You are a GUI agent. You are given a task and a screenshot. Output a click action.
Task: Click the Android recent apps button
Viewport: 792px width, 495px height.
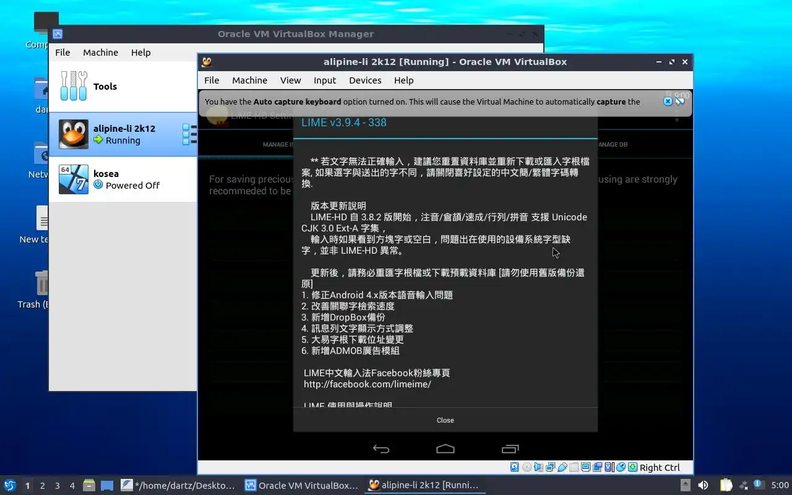510,449
